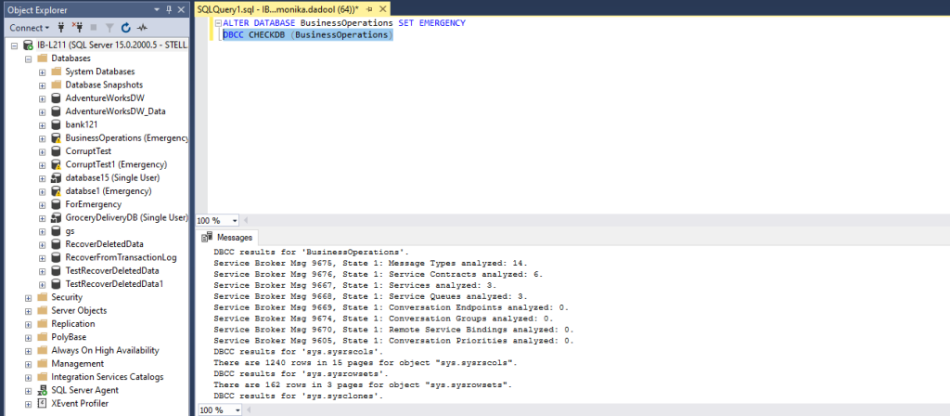Select the AdventureWorksDW_Data database icon

56,111
